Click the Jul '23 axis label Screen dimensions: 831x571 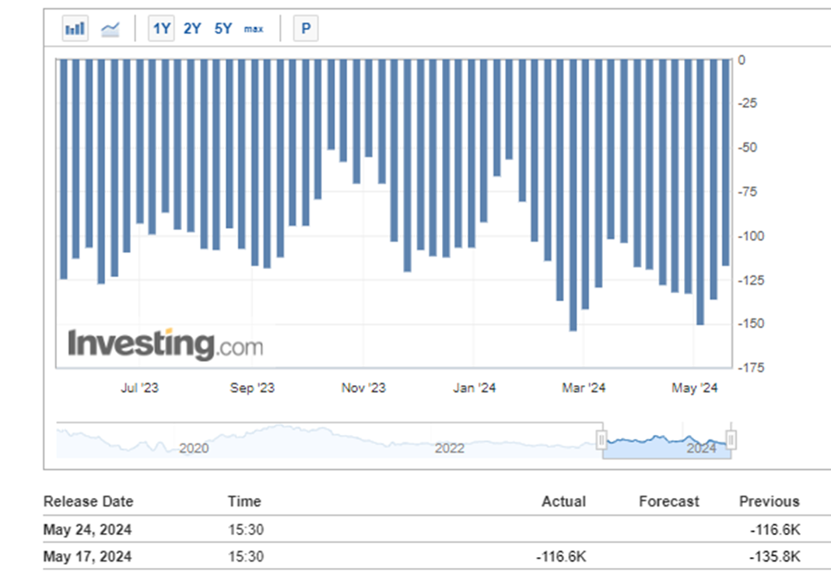click(139, 387)
